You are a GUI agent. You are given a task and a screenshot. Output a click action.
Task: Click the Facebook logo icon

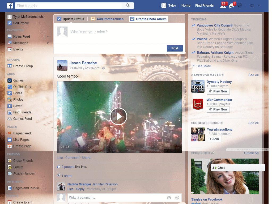click(10, 6)
